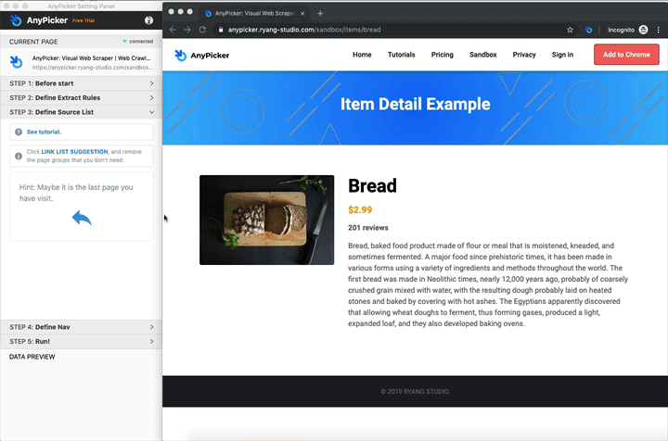Click the Free Trial label
Screen dimensions: 668x441
(x=83, y=20)
